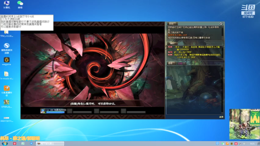The width and height of the screenshot is (260, 146).
Task: Click the taskbar clock
Action: [252, 144]
